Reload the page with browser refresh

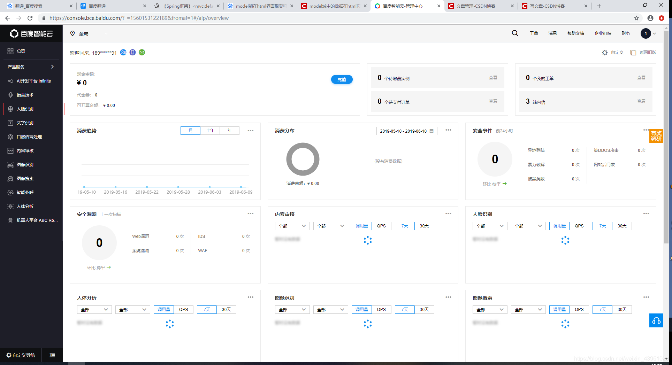30,18
